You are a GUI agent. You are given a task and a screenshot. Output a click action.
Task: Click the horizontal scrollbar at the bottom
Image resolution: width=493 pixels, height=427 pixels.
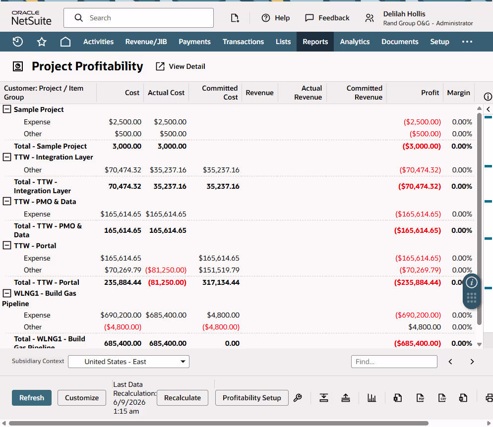coord(219,423)
